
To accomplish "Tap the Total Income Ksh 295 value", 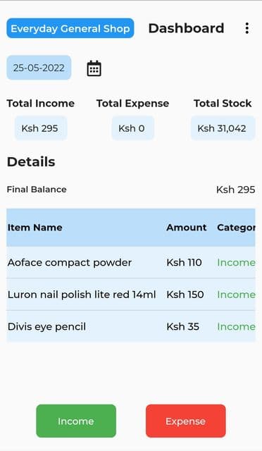I will (41, 128).
